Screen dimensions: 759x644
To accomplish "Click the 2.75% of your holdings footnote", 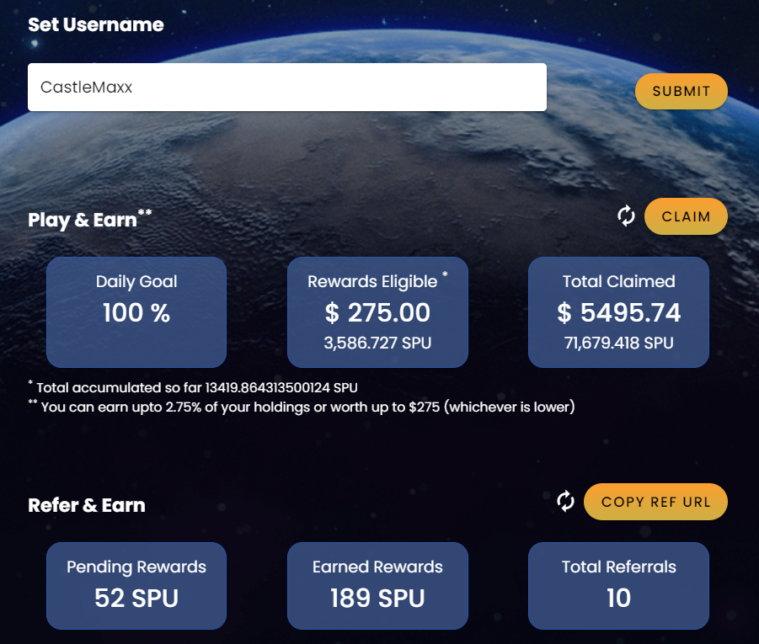I will click(302, 407).
